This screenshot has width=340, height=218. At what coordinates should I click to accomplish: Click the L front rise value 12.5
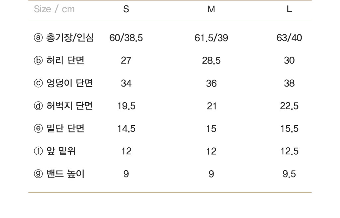click(x=289, y=151)
